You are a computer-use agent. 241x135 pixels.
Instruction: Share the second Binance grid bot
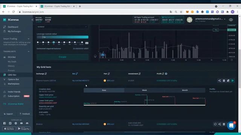tap(220, 124)
